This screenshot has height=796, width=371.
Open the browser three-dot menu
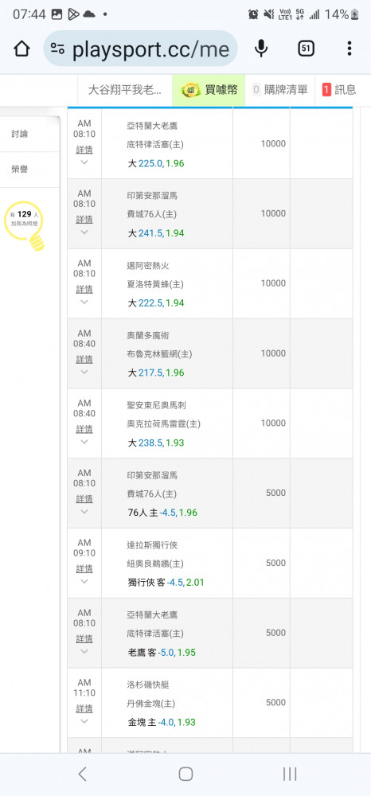(x=350, y=49)
